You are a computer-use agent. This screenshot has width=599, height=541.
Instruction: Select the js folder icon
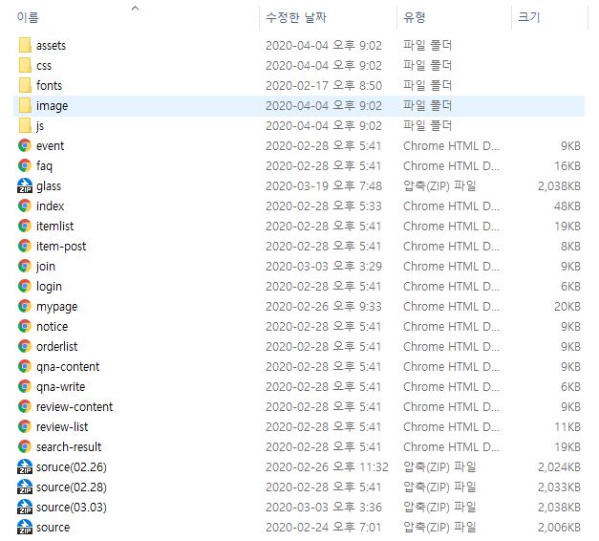[x=25, y=125]
